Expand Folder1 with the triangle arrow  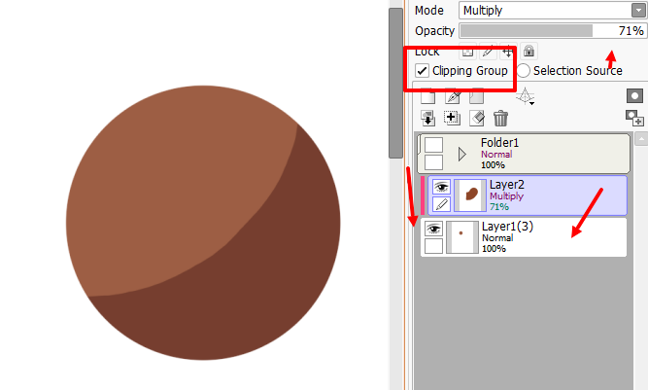[462, 155]
